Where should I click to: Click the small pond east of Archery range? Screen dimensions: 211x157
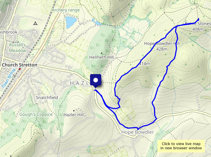click(x=96, y=22)
